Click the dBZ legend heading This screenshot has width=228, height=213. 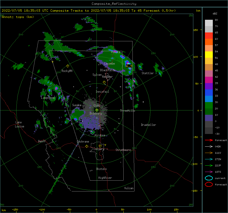tap(215, 14)
